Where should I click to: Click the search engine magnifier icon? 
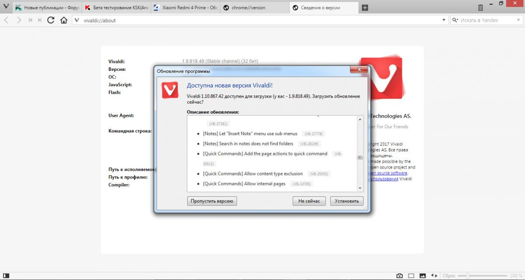coord(455,20)
